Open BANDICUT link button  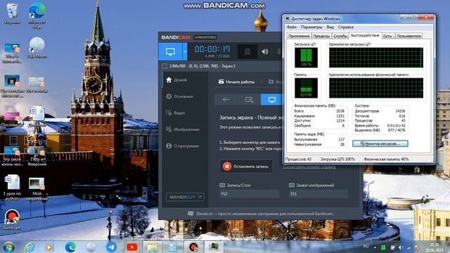[185, 197]
